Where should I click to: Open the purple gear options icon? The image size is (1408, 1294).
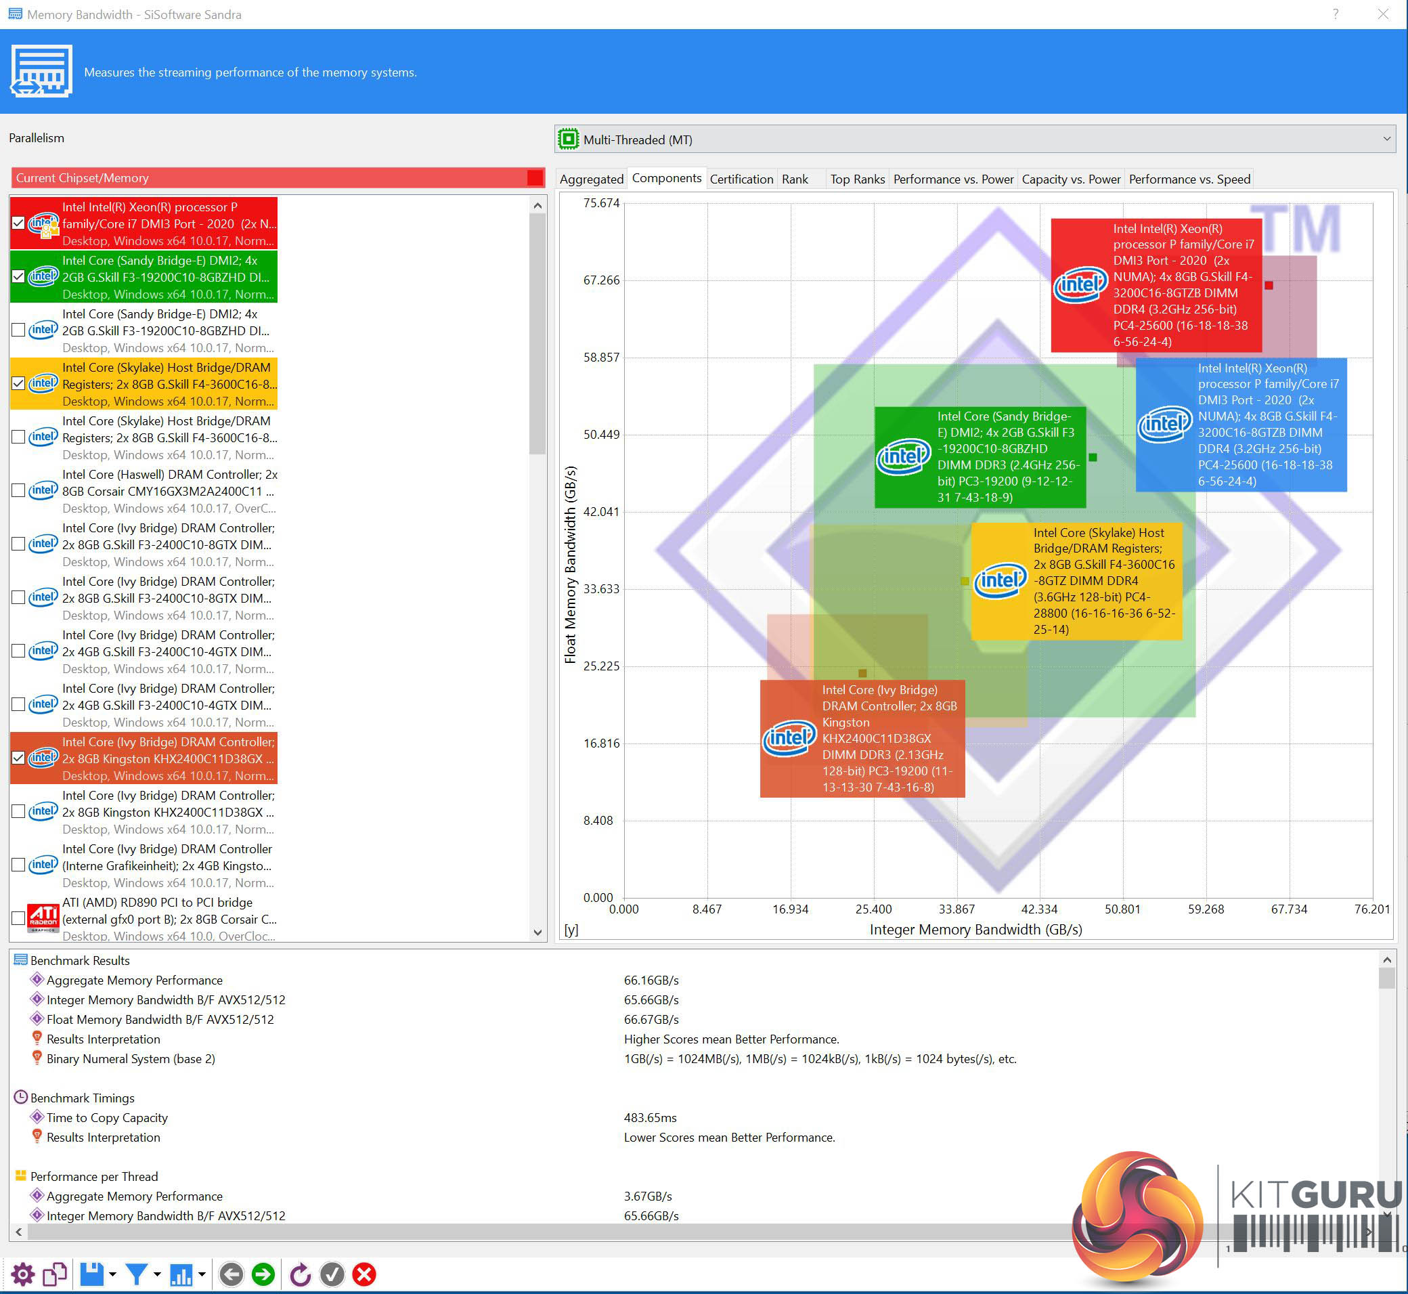pyautogui.click(x=22, y=1274)
